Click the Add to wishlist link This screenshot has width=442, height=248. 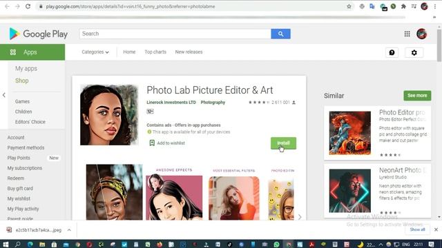pos(171,143)
